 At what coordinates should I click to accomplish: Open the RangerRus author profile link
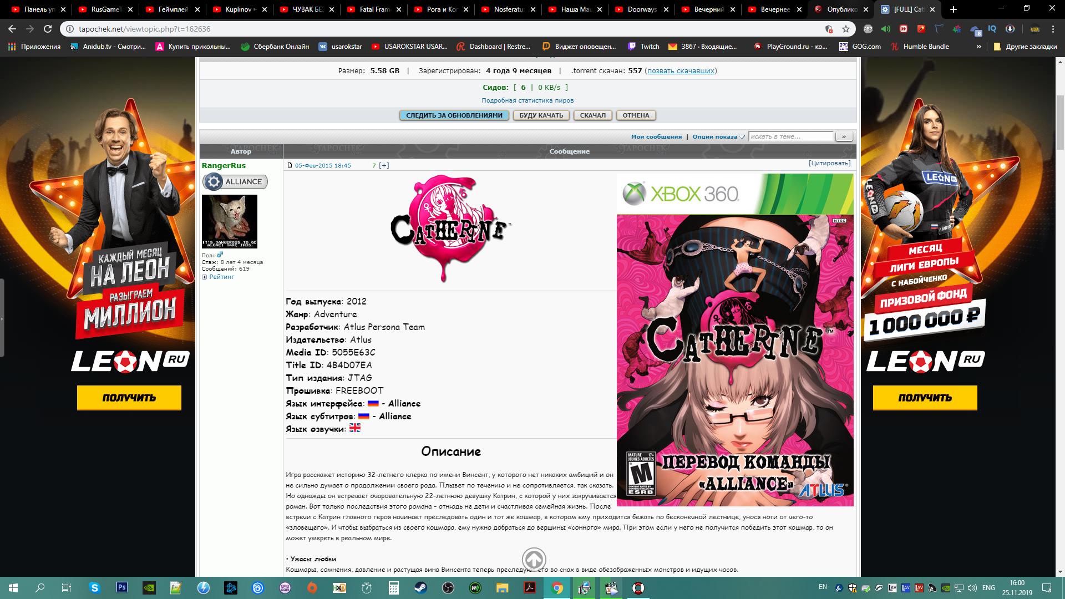[224, 165]
